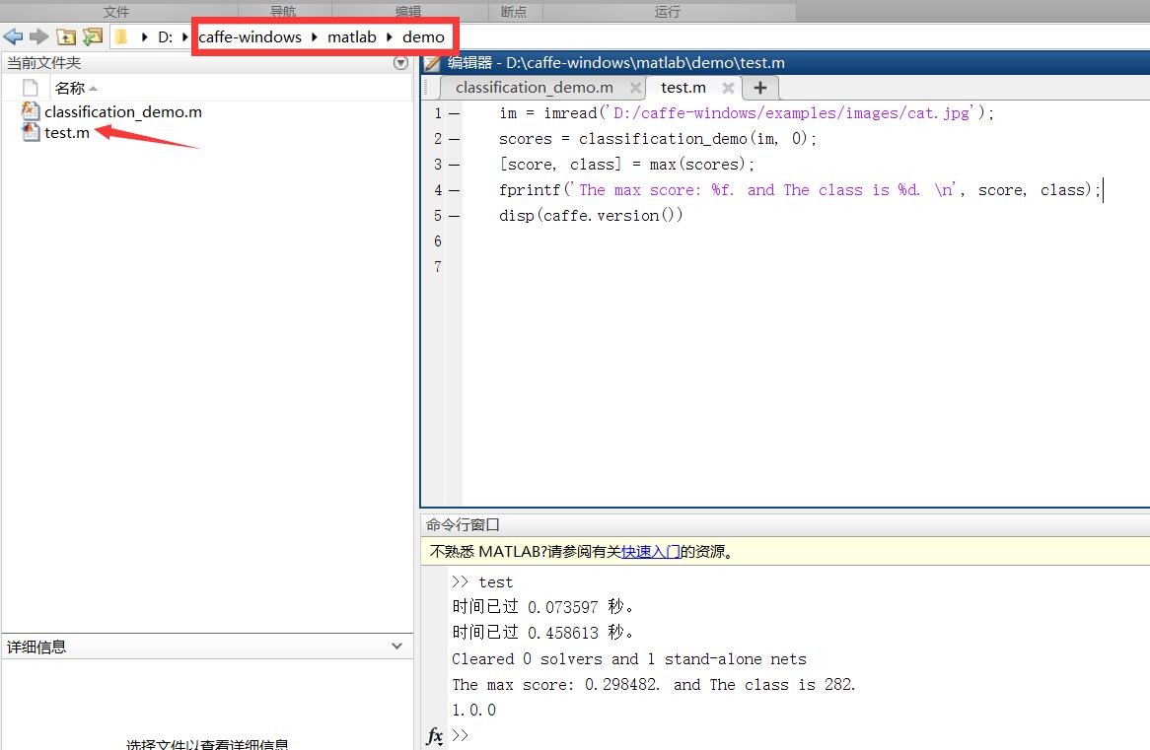Select the classification_demo.m file icon

tap(30, 111)
